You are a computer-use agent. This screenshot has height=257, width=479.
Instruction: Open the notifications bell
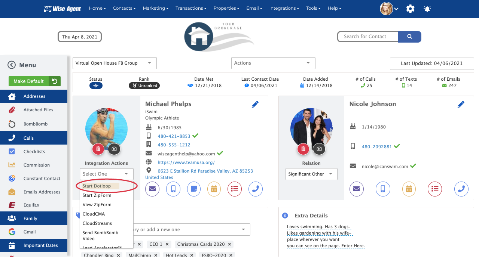pyautogui.click(x=427, y=9)
